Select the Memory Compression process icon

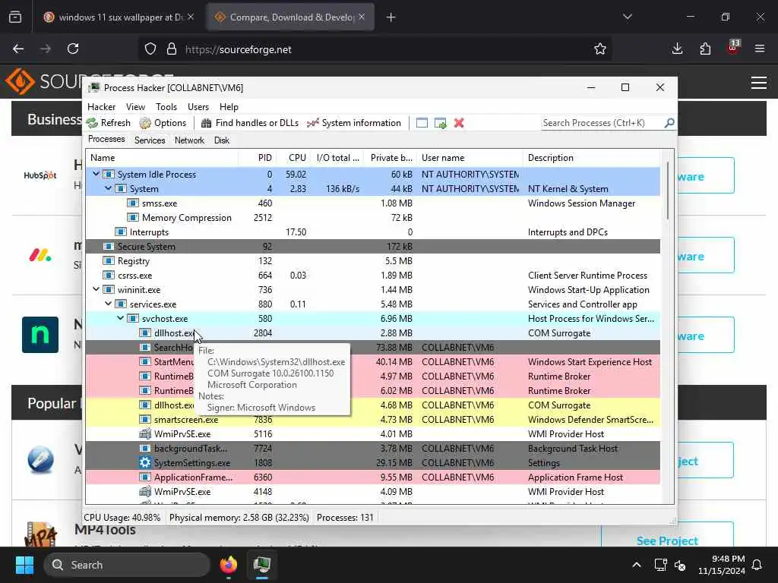(x=132, y=217)
